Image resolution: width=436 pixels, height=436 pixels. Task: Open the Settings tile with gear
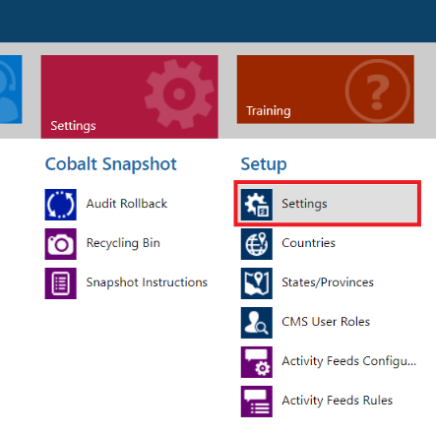pyautogui.click(x=129, y=96)
